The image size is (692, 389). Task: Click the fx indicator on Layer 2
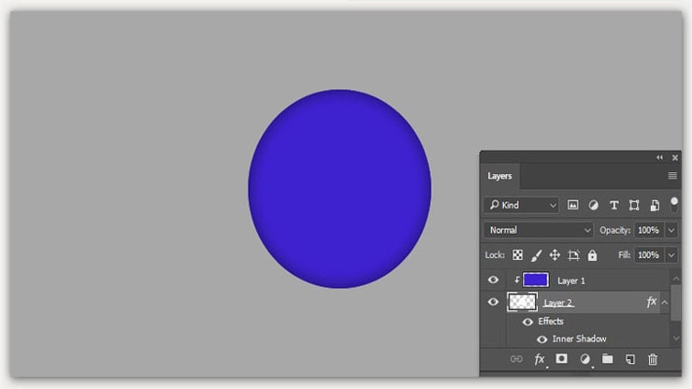point(652,302)
